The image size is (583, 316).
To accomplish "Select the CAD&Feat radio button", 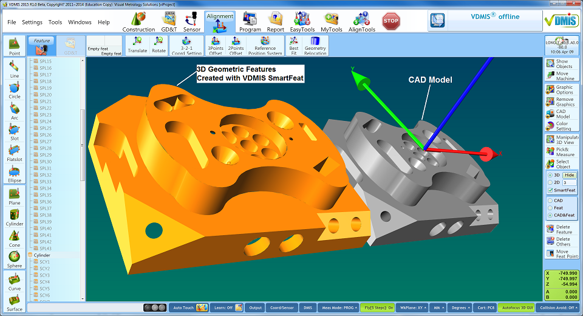I will [x=550, y=215].
